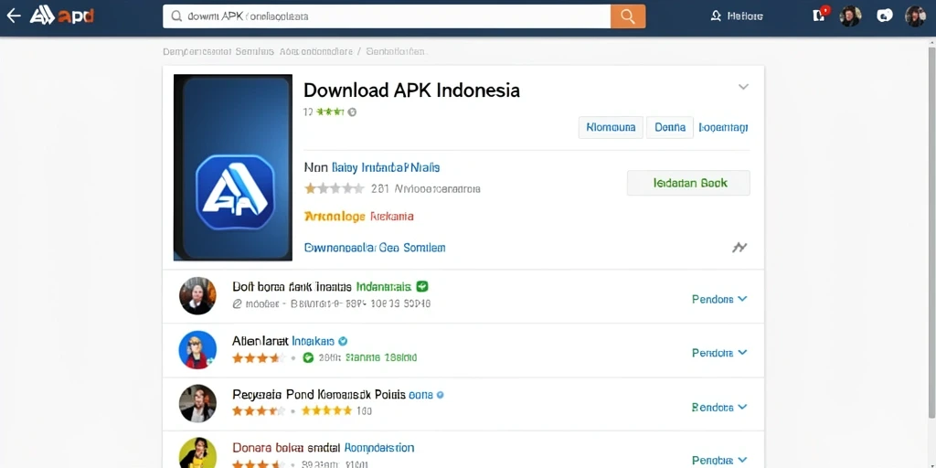Screen dimensions: 936x468
Task: Open the avatar in the first list row
Action: pyautogui.click(x=197, y=295)
